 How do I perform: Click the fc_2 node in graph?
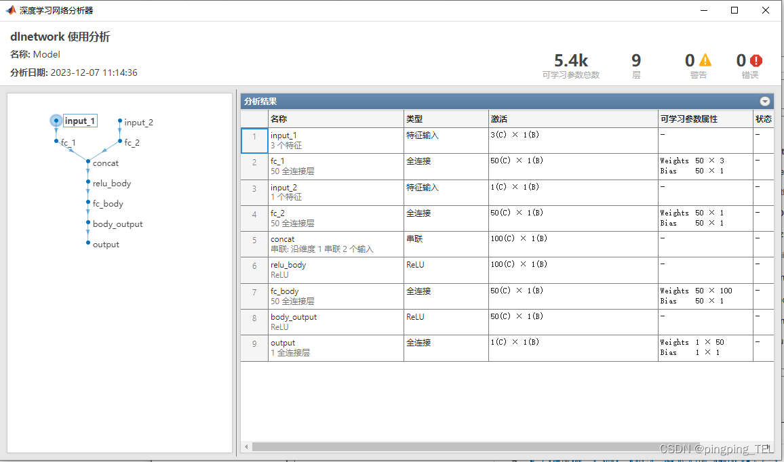click(x=120, y=142)
